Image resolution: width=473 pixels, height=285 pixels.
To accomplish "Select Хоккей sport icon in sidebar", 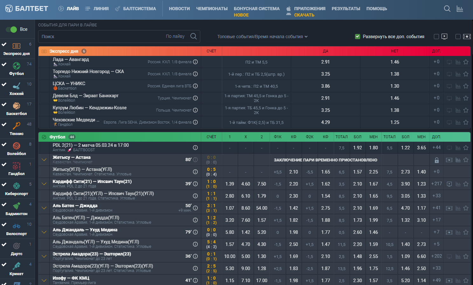I will click(17, 86).
